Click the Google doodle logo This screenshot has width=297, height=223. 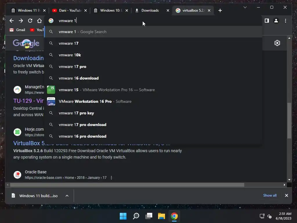(x=26, y=43)
